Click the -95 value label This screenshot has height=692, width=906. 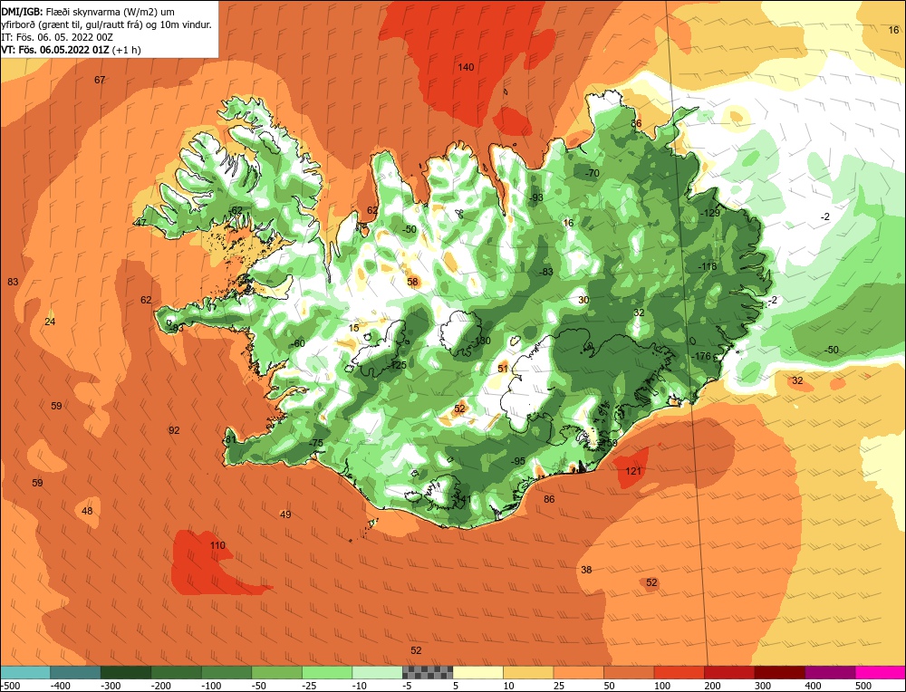[x=517, y=461]
